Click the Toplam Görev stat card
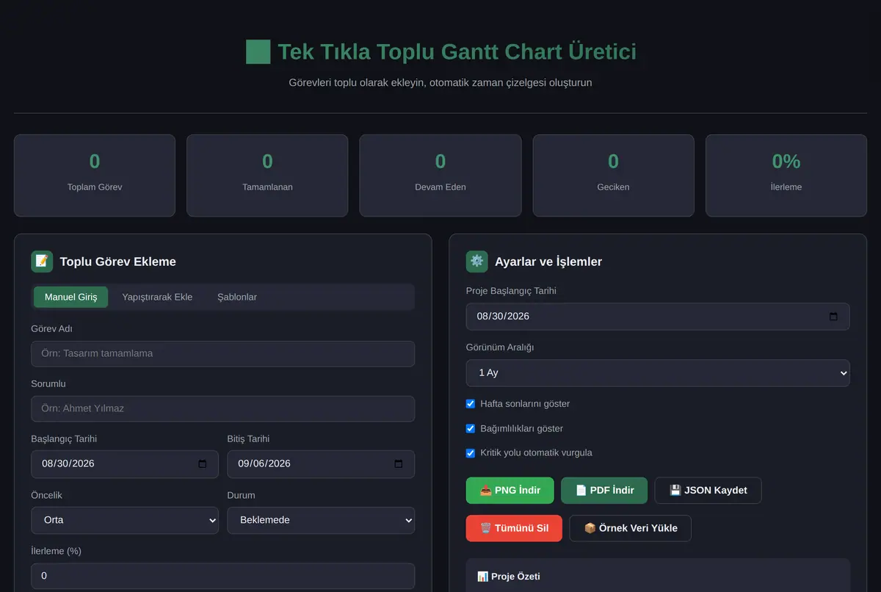Screen dimensions: 881x592 95,176
